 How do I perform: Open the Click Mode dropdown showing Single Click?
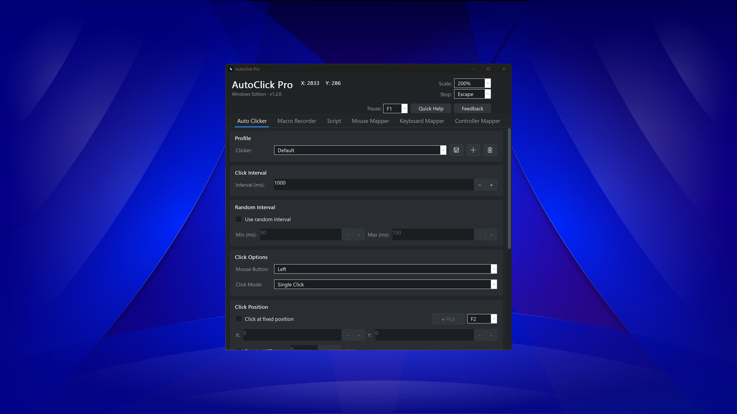385,284
